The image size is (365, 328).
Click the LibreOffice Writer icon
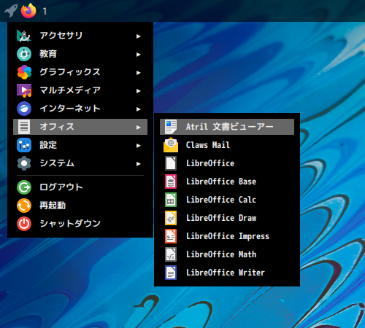[171, 273]
